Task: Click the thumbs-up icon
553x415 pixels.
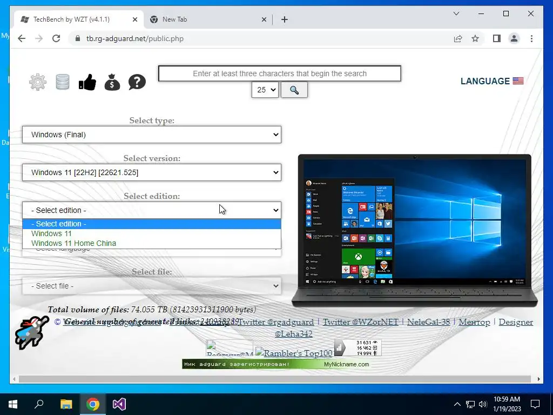Action: (x=87, y=82)
